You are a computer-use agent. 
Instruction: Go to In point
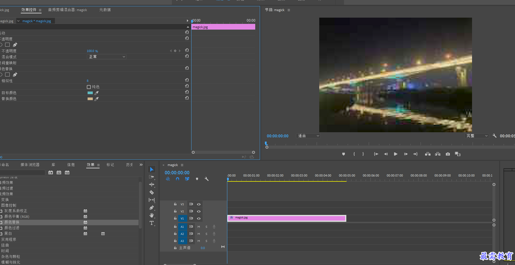pyautogui.click(x=376, y=154)
